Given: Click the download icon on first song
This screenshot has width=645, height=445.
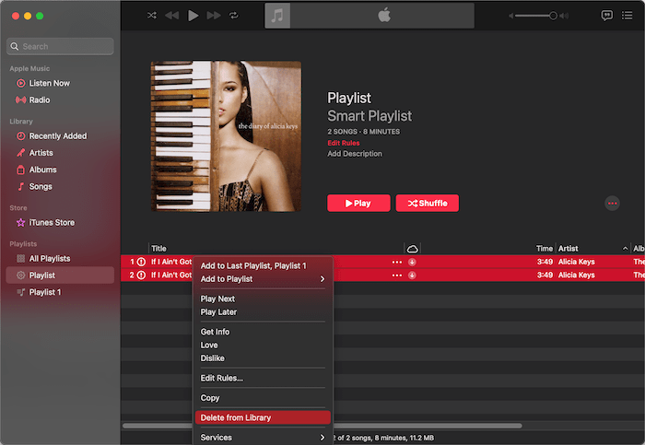Looking at the screenshot, I should pyautogui.click(x=412, y=262).
